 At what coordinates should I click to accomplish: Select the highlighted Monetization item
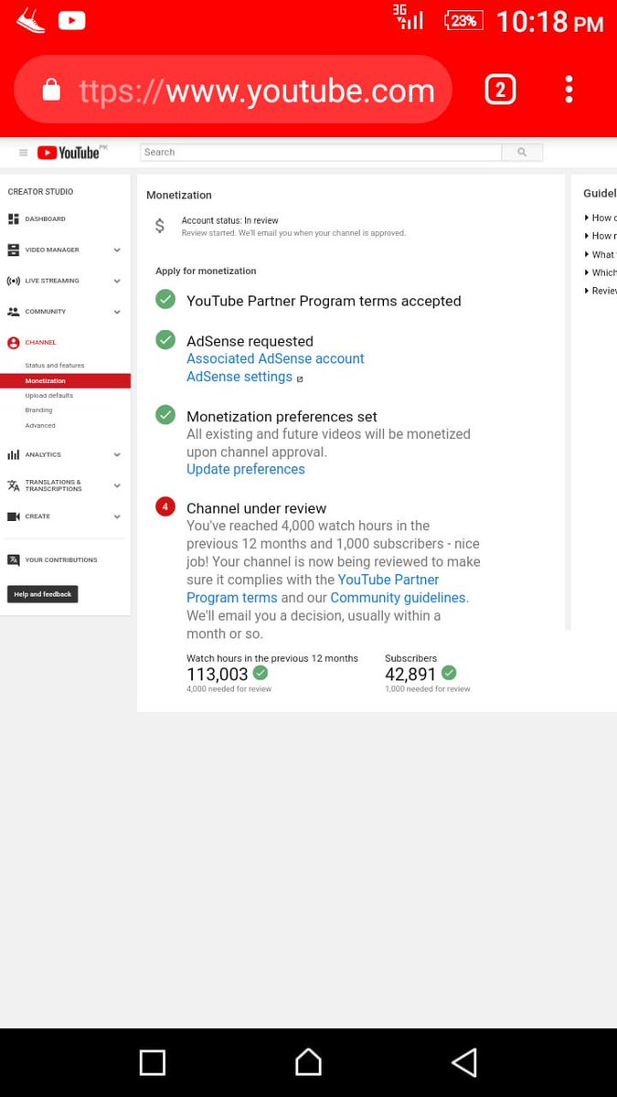point(65,381)
